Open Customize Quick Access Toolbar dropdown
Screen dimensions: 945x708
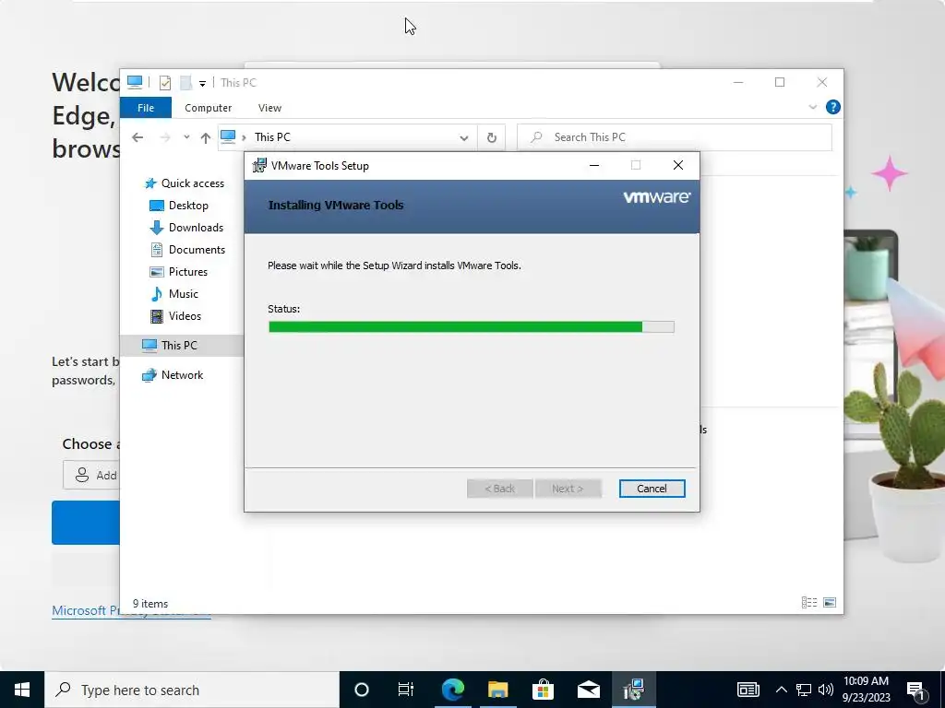[x=202, y=84]
